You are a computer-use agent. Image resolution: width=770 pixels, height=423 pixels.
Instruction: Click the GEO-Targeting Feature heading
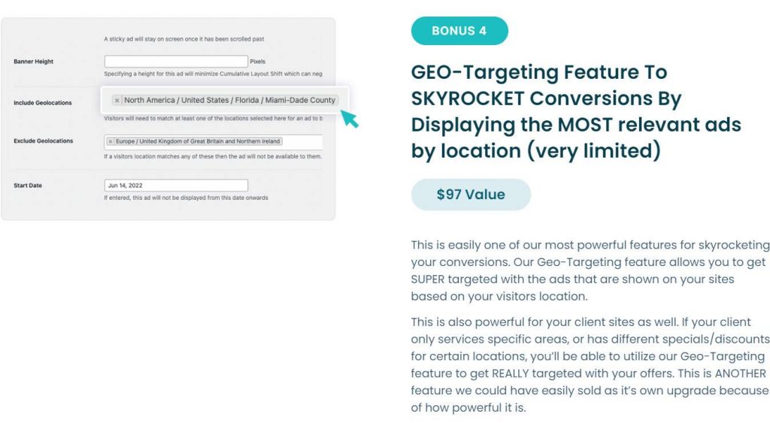(575, 111)
